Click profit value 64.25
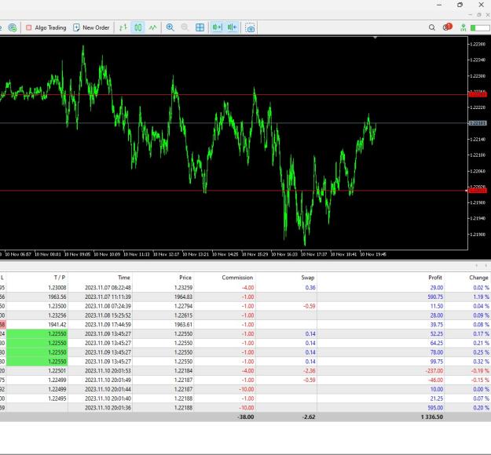The width and height of the screenshot is (491, 455). (x=437, y=343)
